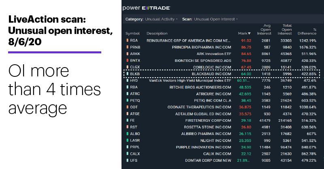Sort by the Description column header
This screenshot has width=324, height=169.
pyautogui.click(x=157, y=34)
